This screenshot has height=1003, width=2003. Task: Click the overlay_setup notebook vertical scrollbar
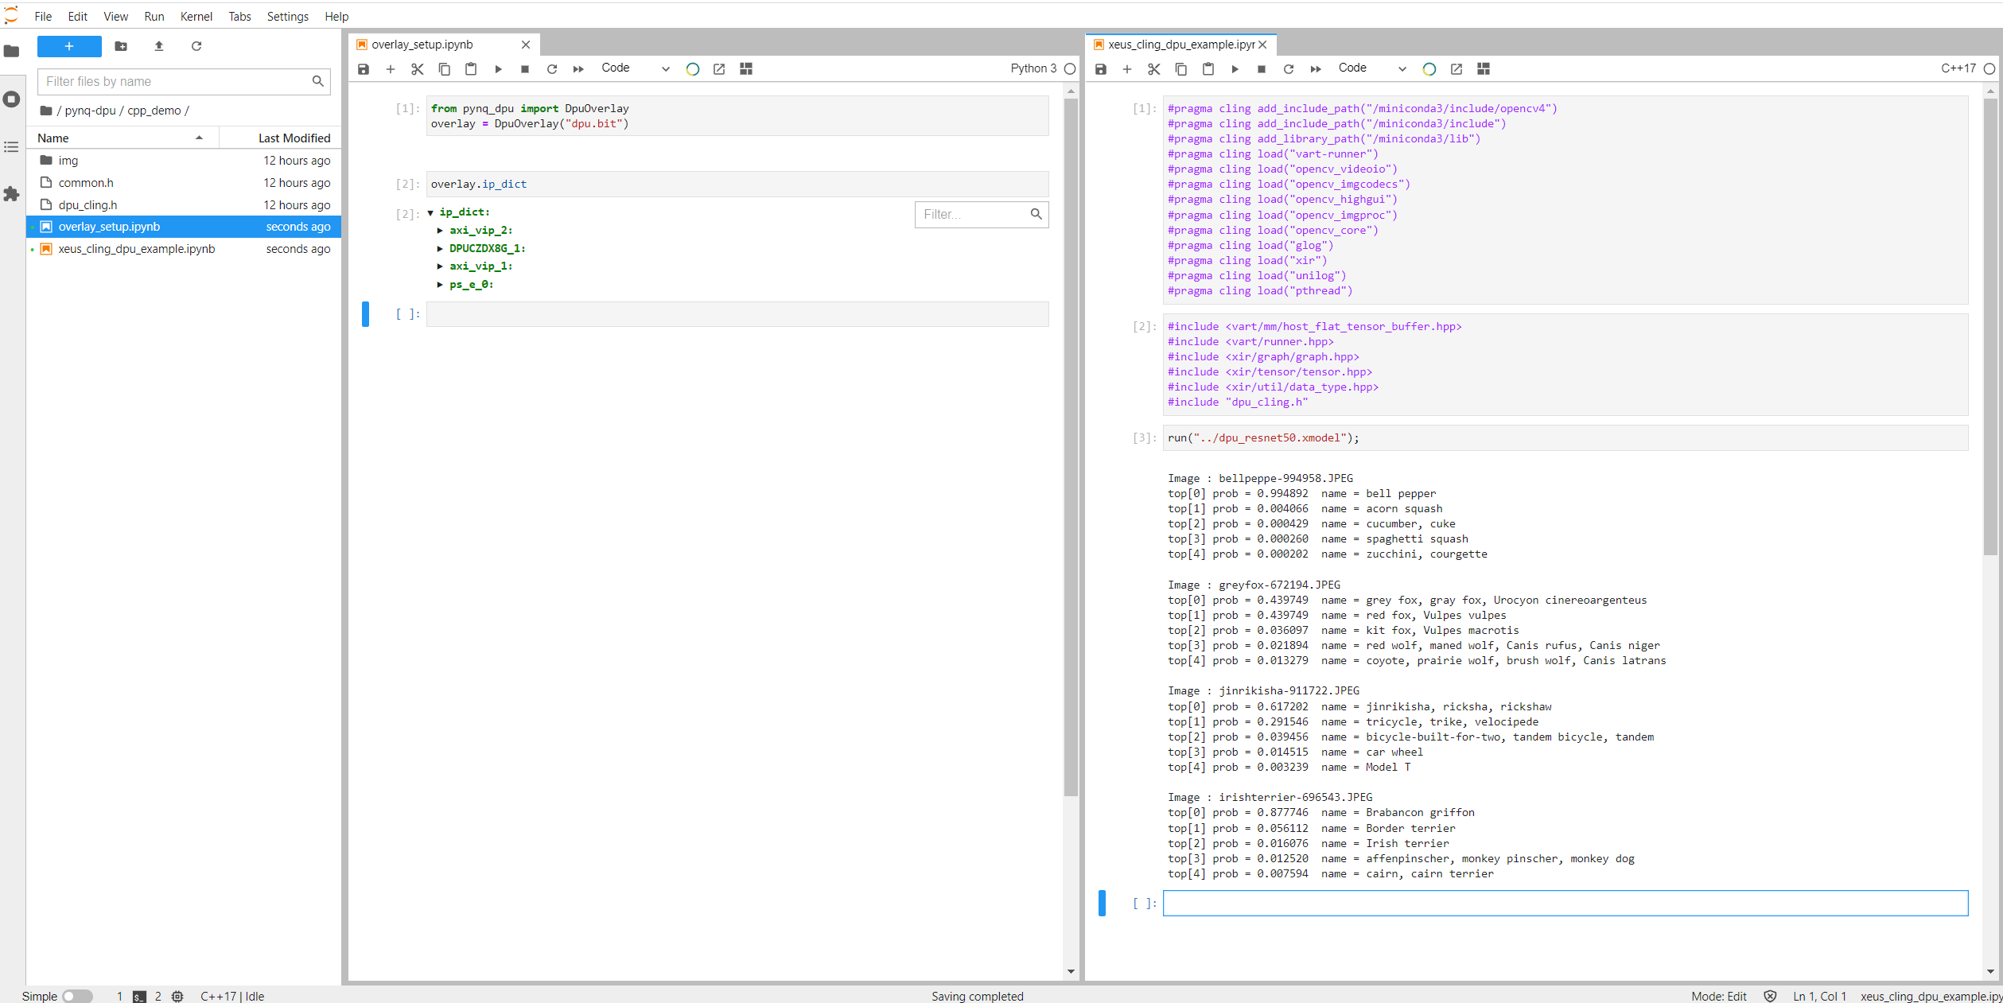point(1071,445)
